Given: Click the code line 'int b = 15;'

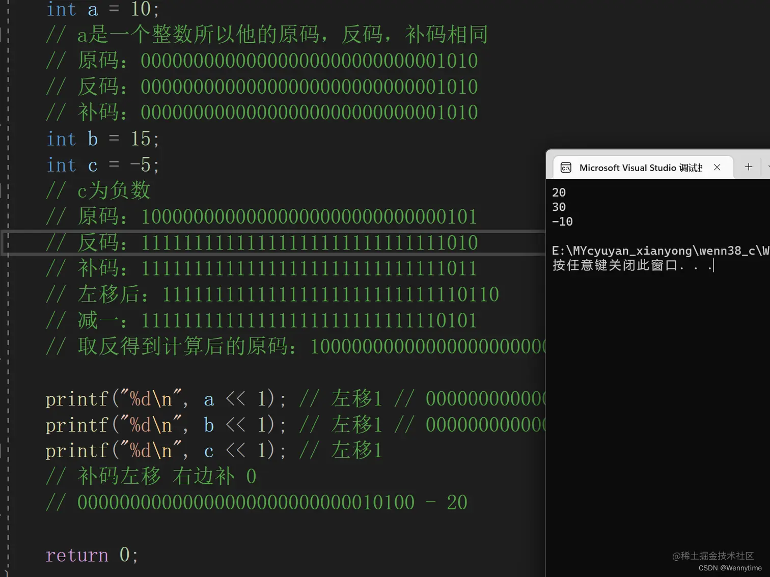Looking at the screenshot, I should tap(102, 139).
